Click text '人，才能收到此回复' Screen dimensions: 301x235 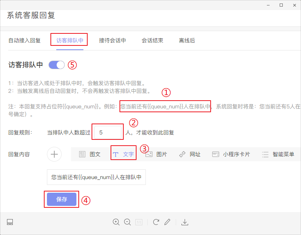click(x=150, y=132)
